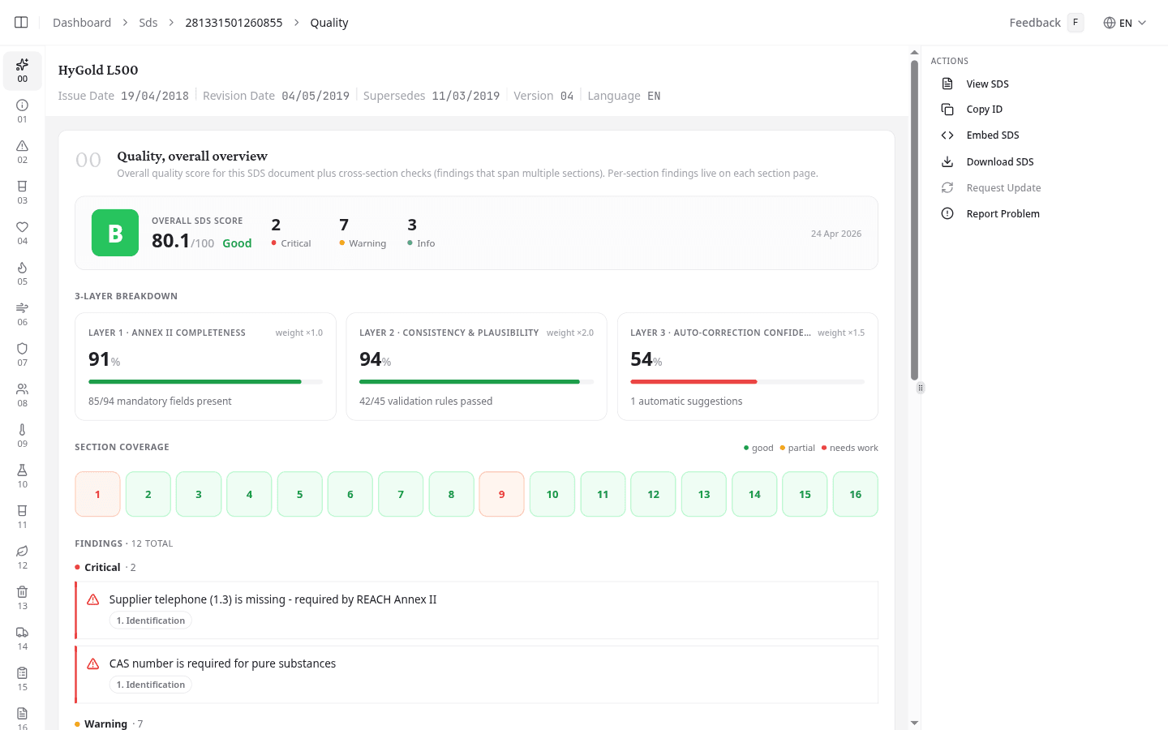Open the supplier telephone missing finding
Image resolution: width=1168 pixels, height=730 pixels.
pyautogui.click(x=476, y=610)
